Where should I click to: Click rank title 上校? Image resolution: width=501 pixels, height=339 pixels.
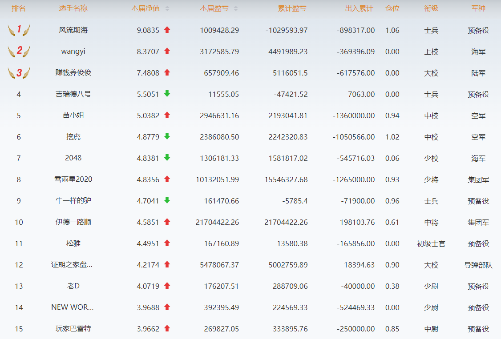431,52
